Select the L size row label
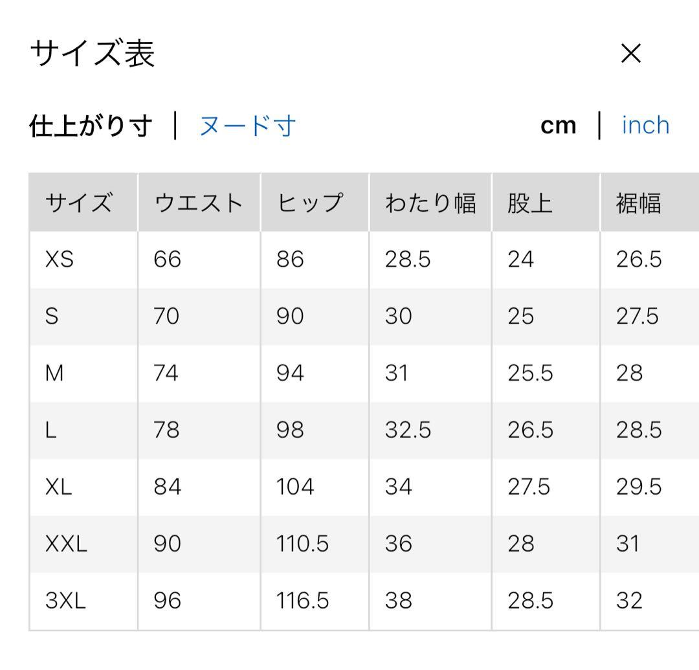Viewport: 699px width, 670px height. tap(51, 430)
